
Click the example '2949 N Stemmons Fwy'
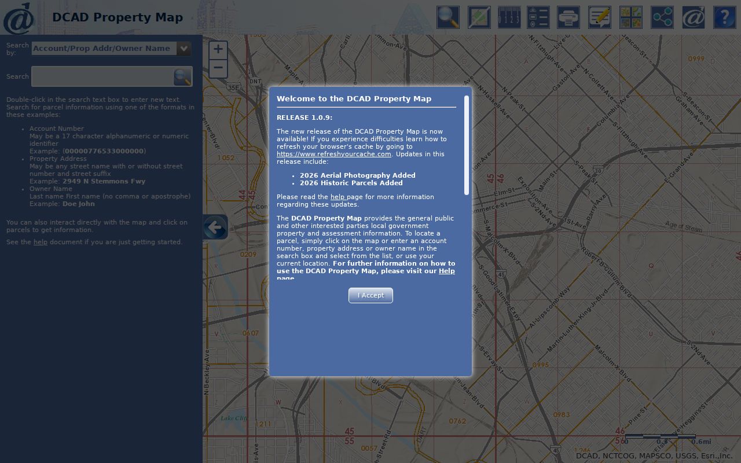click(104, 181)
